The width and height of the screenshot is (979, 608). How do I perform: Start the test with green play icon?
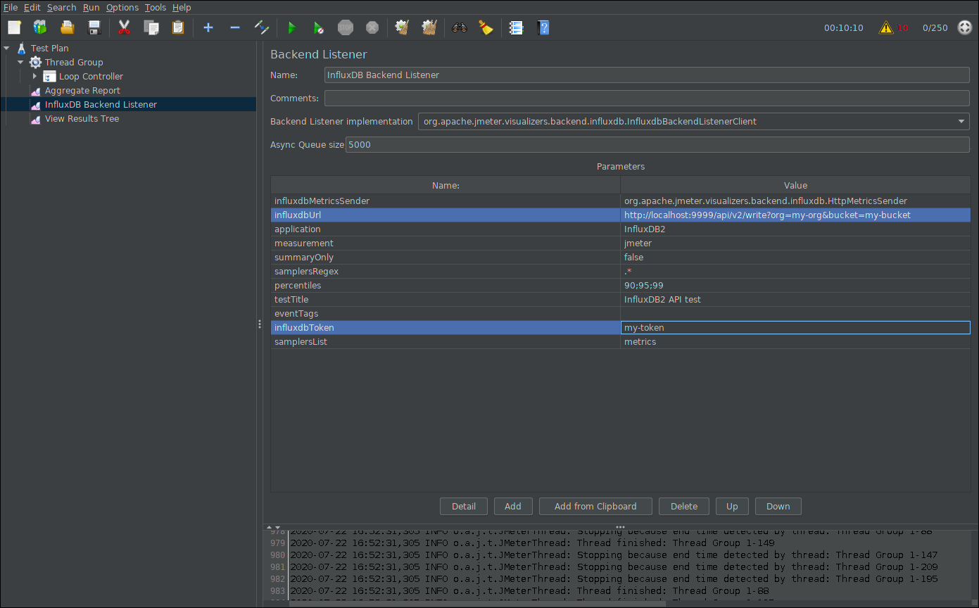(292, 27)
